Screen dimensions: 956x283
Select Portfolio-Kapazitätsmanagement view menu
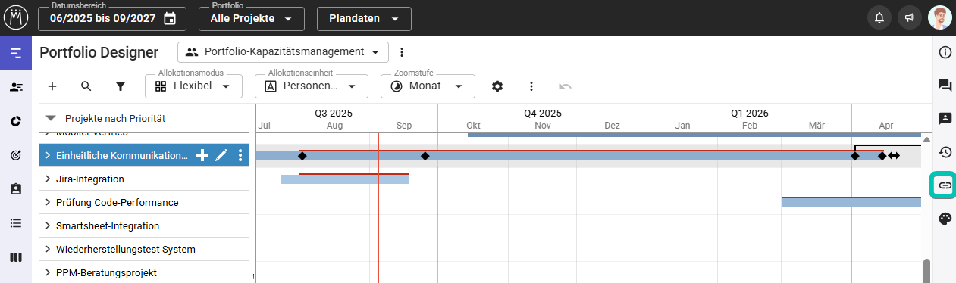pos(284,52)
